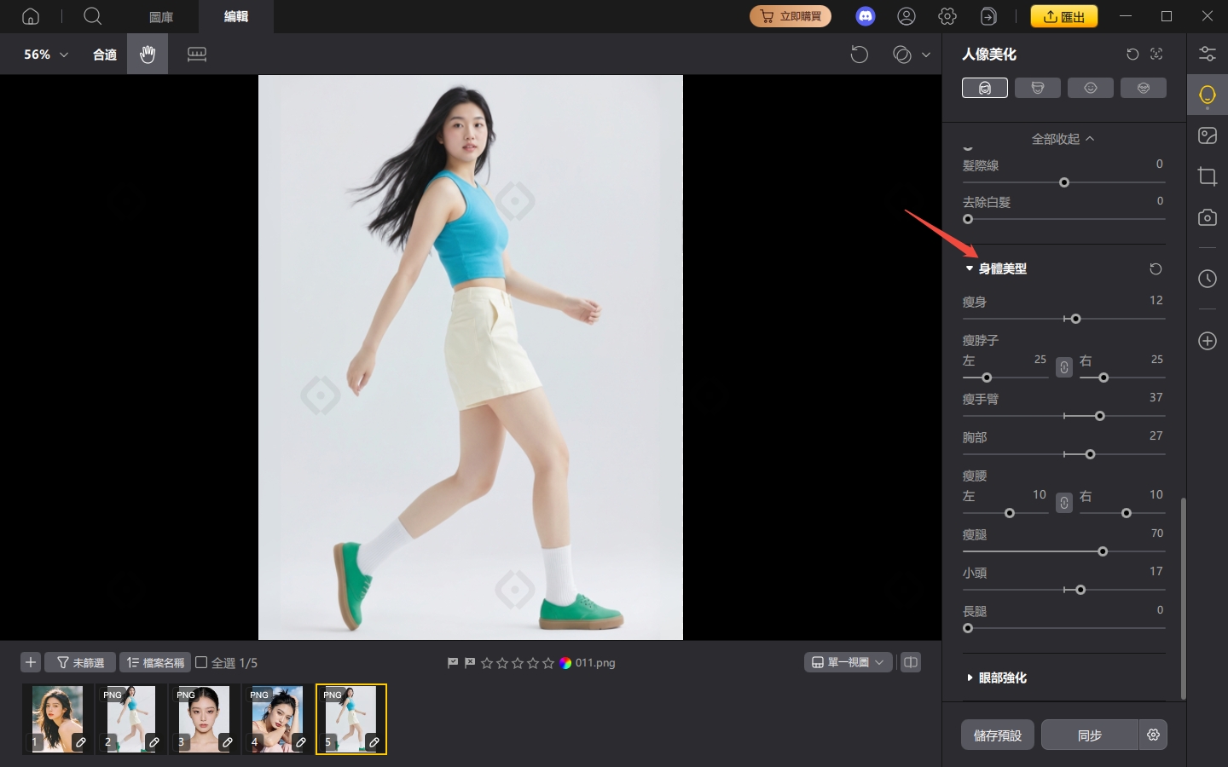
Task: Switch to the 编辑 tab
Action: pyautogui.click(x=235, y=17)
